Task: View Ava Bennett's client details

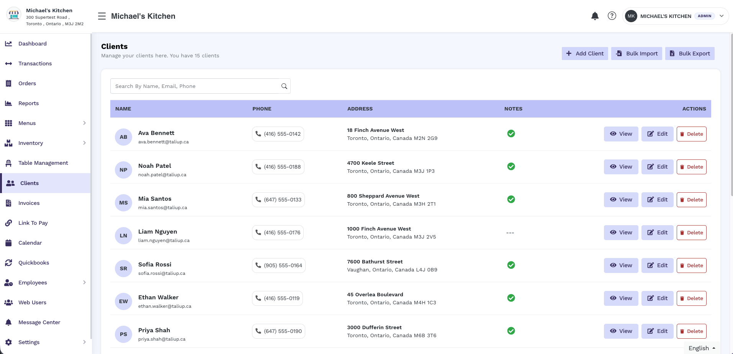Action: (621, 134)
